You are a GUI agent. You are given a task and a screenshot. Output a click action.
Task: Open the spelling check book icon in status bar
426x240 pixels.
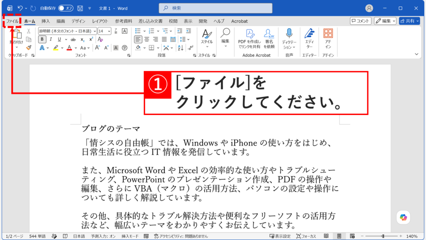[65, 236]
